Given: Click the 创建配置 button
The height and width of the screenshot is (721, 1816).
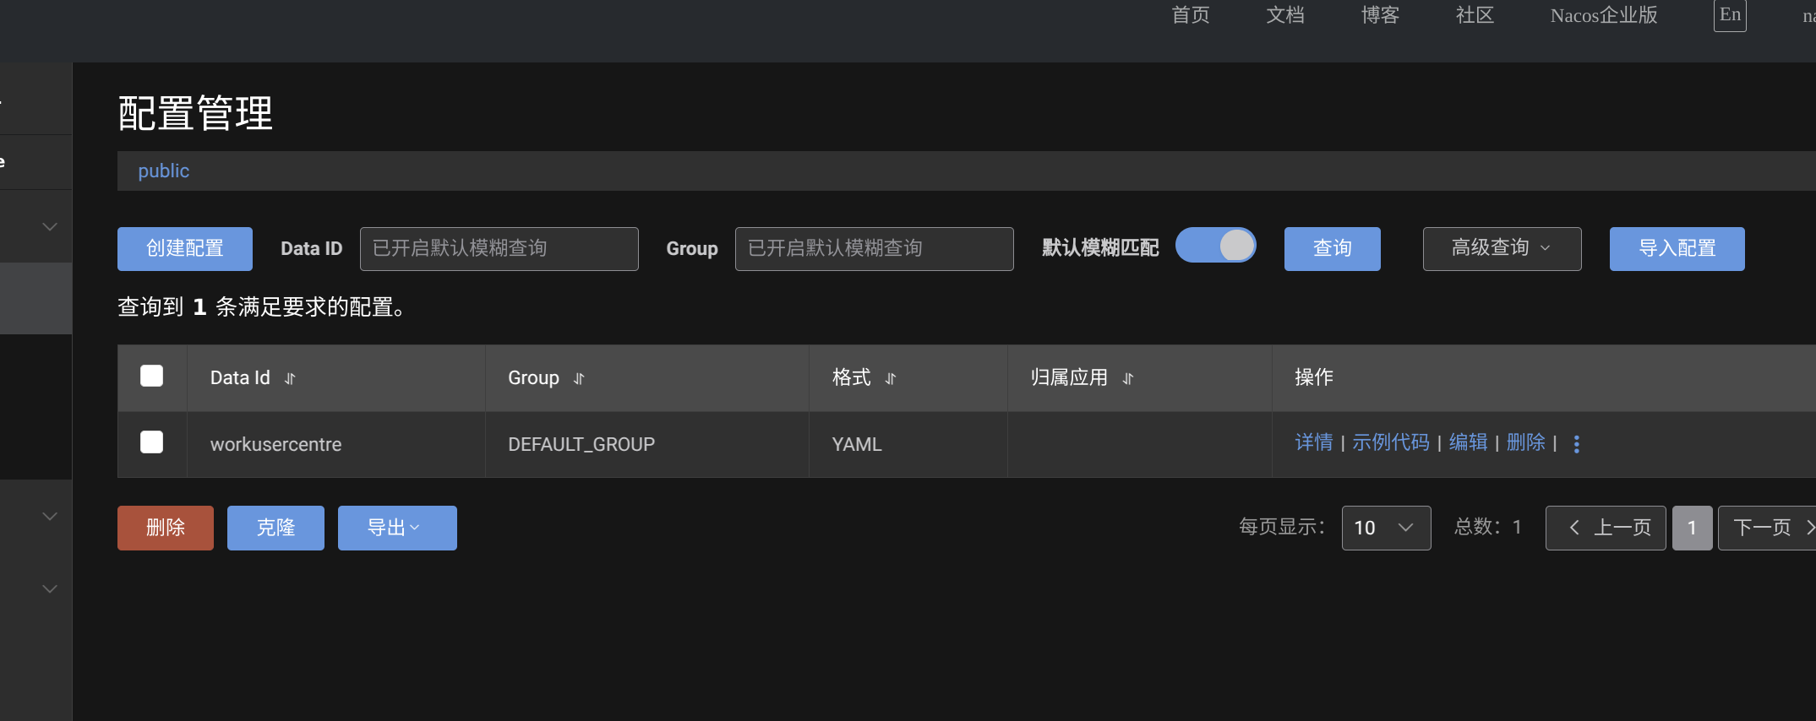Looking at the screenshot, I should 184,248.
